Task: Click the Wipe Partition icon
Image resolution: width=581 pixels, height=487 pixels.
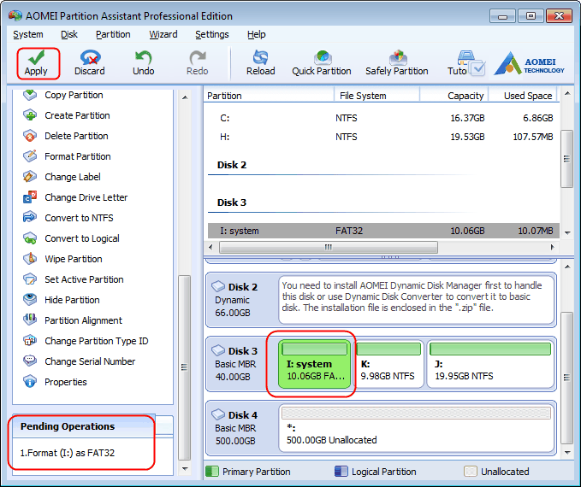Action: [x=30, y=259]
